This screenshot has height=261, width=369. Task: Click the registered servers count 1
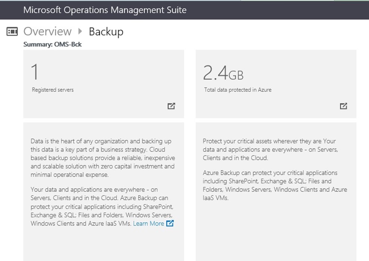pyautogui.click(x=35, y=72)
